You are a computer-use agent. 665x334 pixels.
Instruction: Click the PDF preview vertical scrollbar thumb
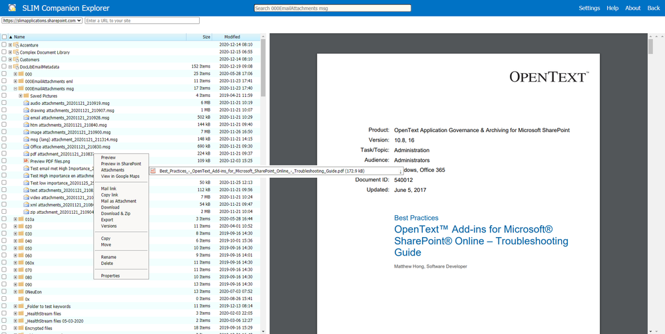coord(650,46)
